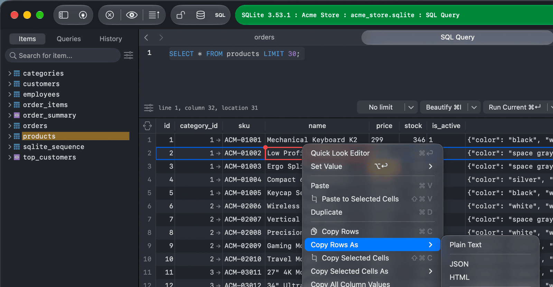This screenshot has width=553, height=287.
Task: Click the Run Current button
Action: tap(515, 107)
